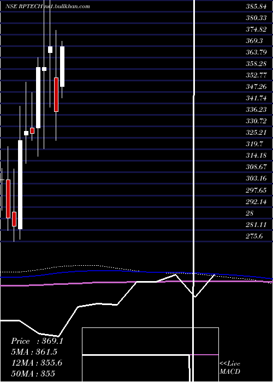The width and height of the screenshot is (273, 382).
Task: Click the 319.7 price axis label
Action: pyautogui.click(x=254, y=144)
